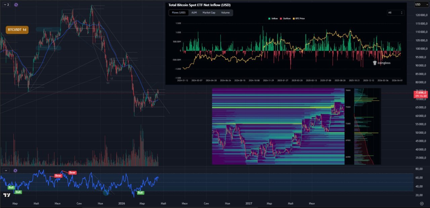
Task: Toggle the Outflow legend series
Action: [x=286, y=18]
